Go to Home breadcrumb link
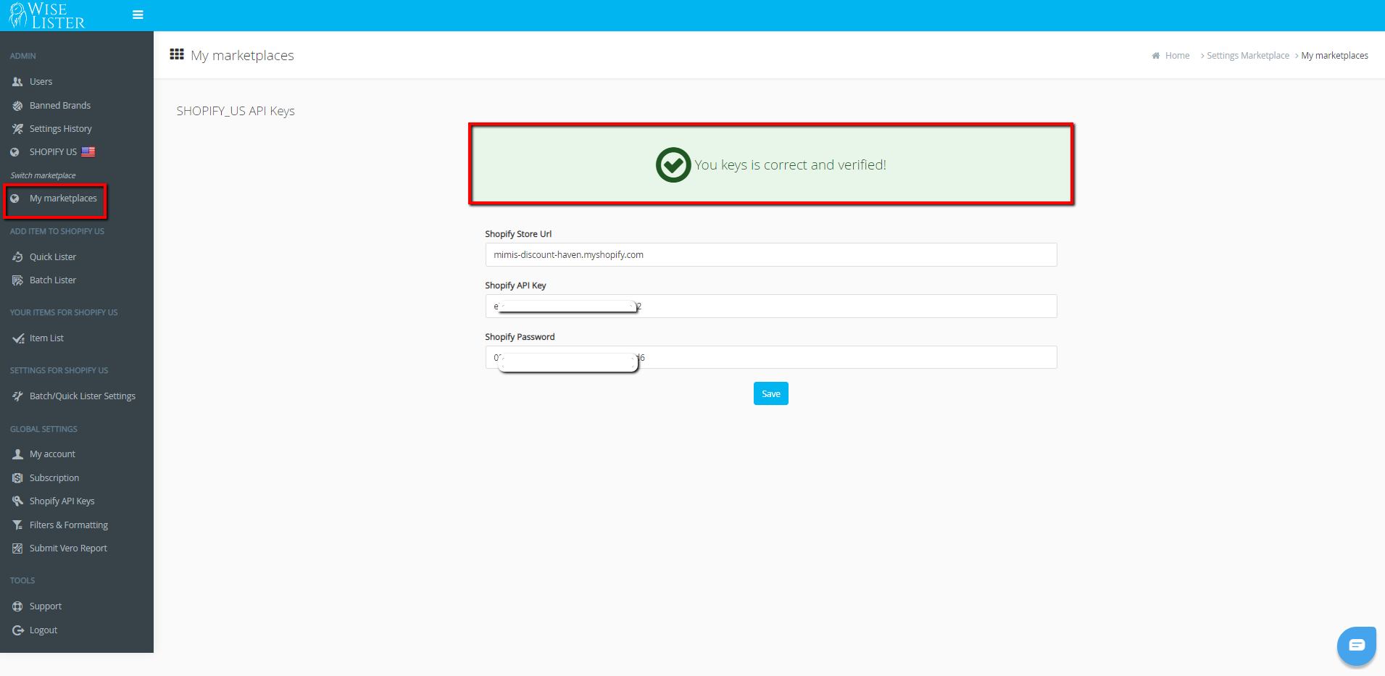 point(1177,56)
